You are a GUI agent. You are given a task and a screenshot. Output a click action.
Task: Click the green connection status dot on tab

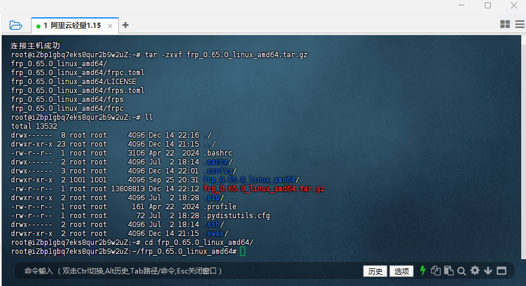[38, 26]
